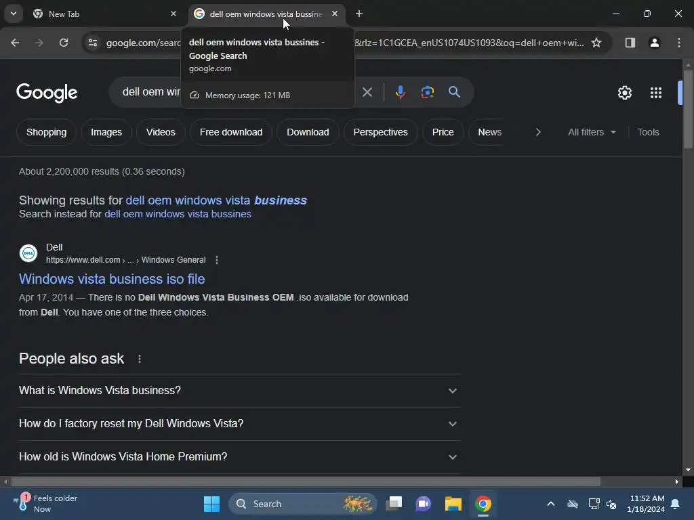The height and width of the screenshot is (520, 694).
Task: Expand How old is Windows Vista Home Premium?
Action: click(x=239, y=457)
